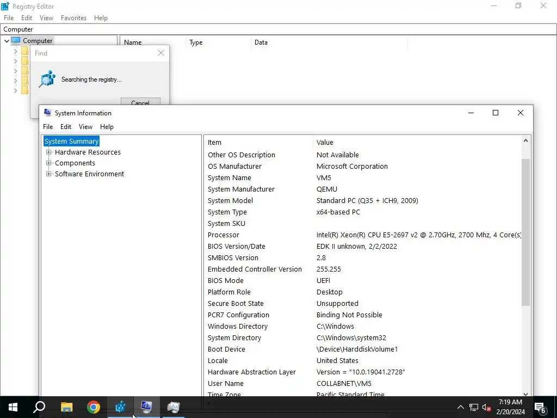Select the BIOS Mode row
The height and width of the screenshot is (418, 557).
pyautogui.click(x=362, y=280)
